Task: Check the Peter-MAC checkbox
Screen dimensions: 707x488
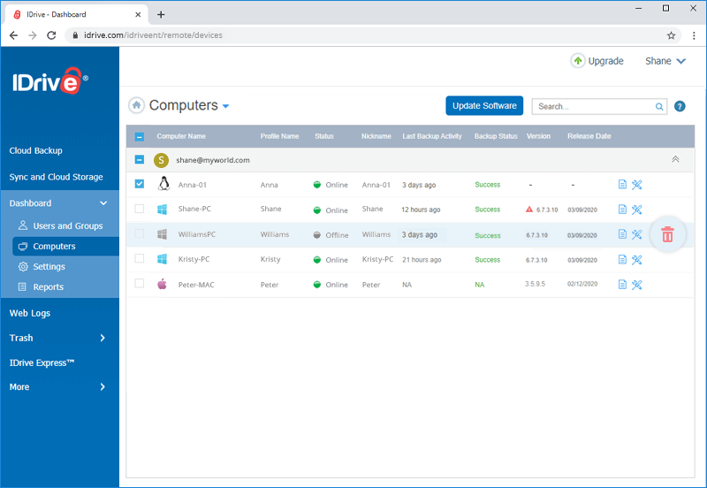Action: [x=140, y=283]
